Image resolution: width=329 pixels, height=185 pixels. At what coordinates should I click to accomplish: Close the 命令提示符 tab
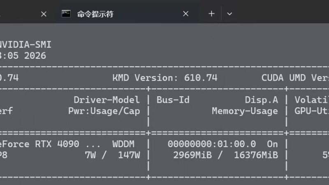tap(185, 14)
